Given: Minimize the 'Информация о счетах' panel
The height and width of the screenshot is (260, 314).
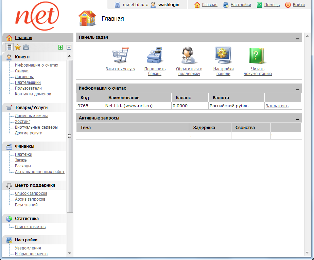Looking at the screenshot, I should [297, 90].
